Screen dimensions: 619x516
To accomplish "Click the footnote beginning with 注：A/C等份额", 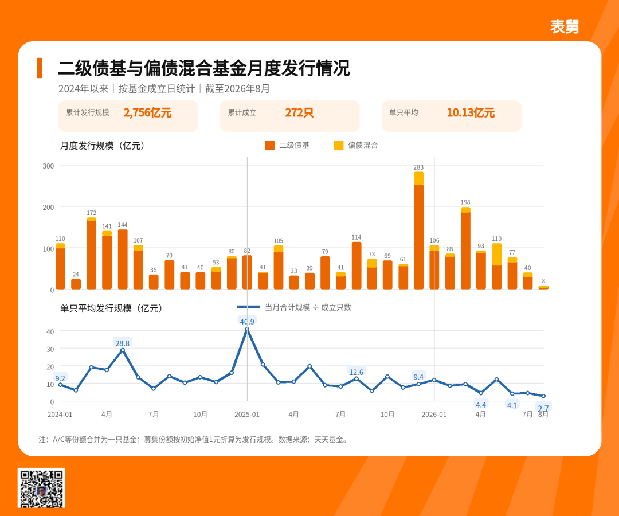I will [x=193, y=439].
